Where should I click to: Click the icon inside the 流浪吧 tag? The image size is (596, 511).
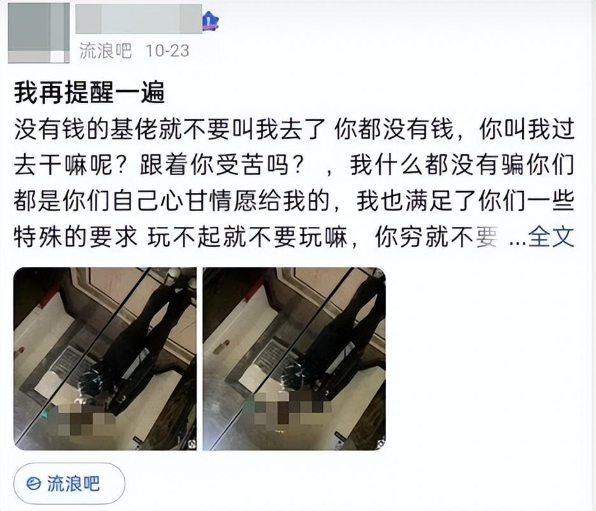34,484
